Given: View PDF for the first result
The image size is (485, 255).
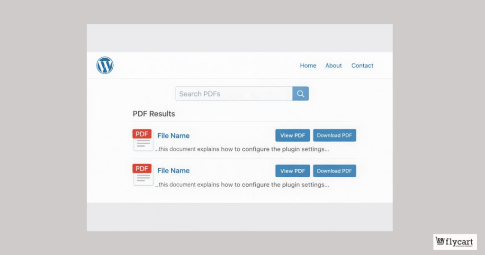Looking at the screenshot, I should (x=293, y=135).
